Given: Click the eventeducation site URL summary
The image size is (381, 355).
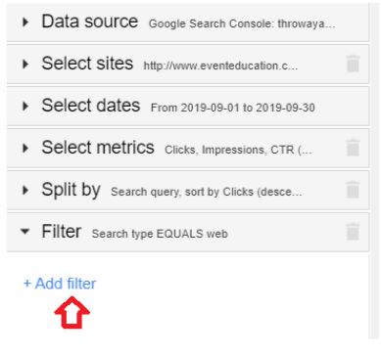Looking at the screenshot, I should point(220,66).
